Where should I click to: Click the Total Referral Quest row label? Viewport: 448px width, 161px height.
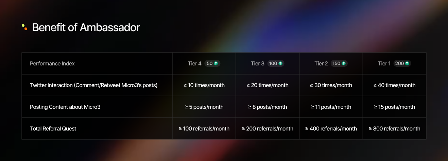tap(53, 128)
